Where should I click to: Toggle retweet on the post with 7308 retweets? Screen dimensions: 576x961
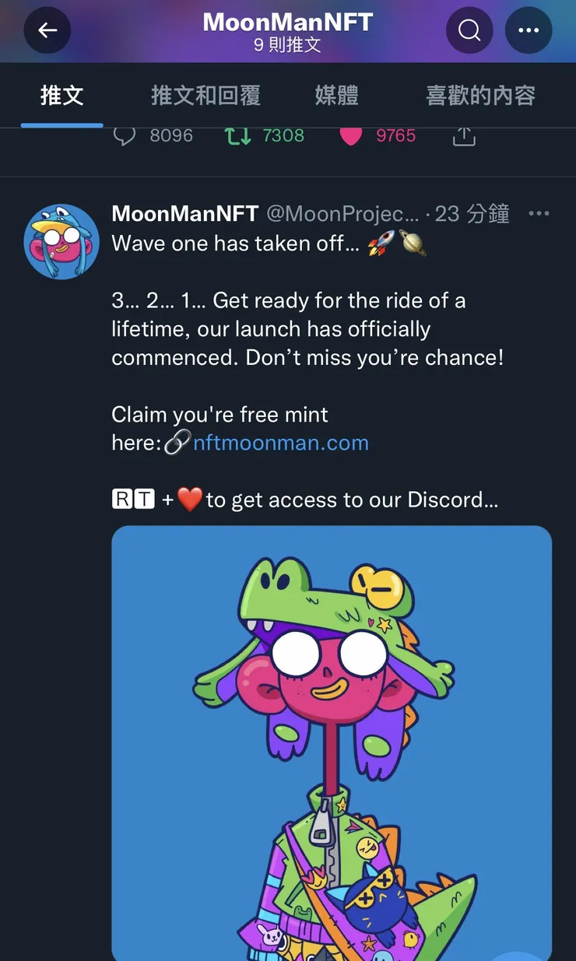237,136
